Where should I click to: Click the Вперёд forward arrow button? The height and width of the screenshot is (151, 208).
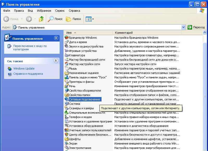29,19
